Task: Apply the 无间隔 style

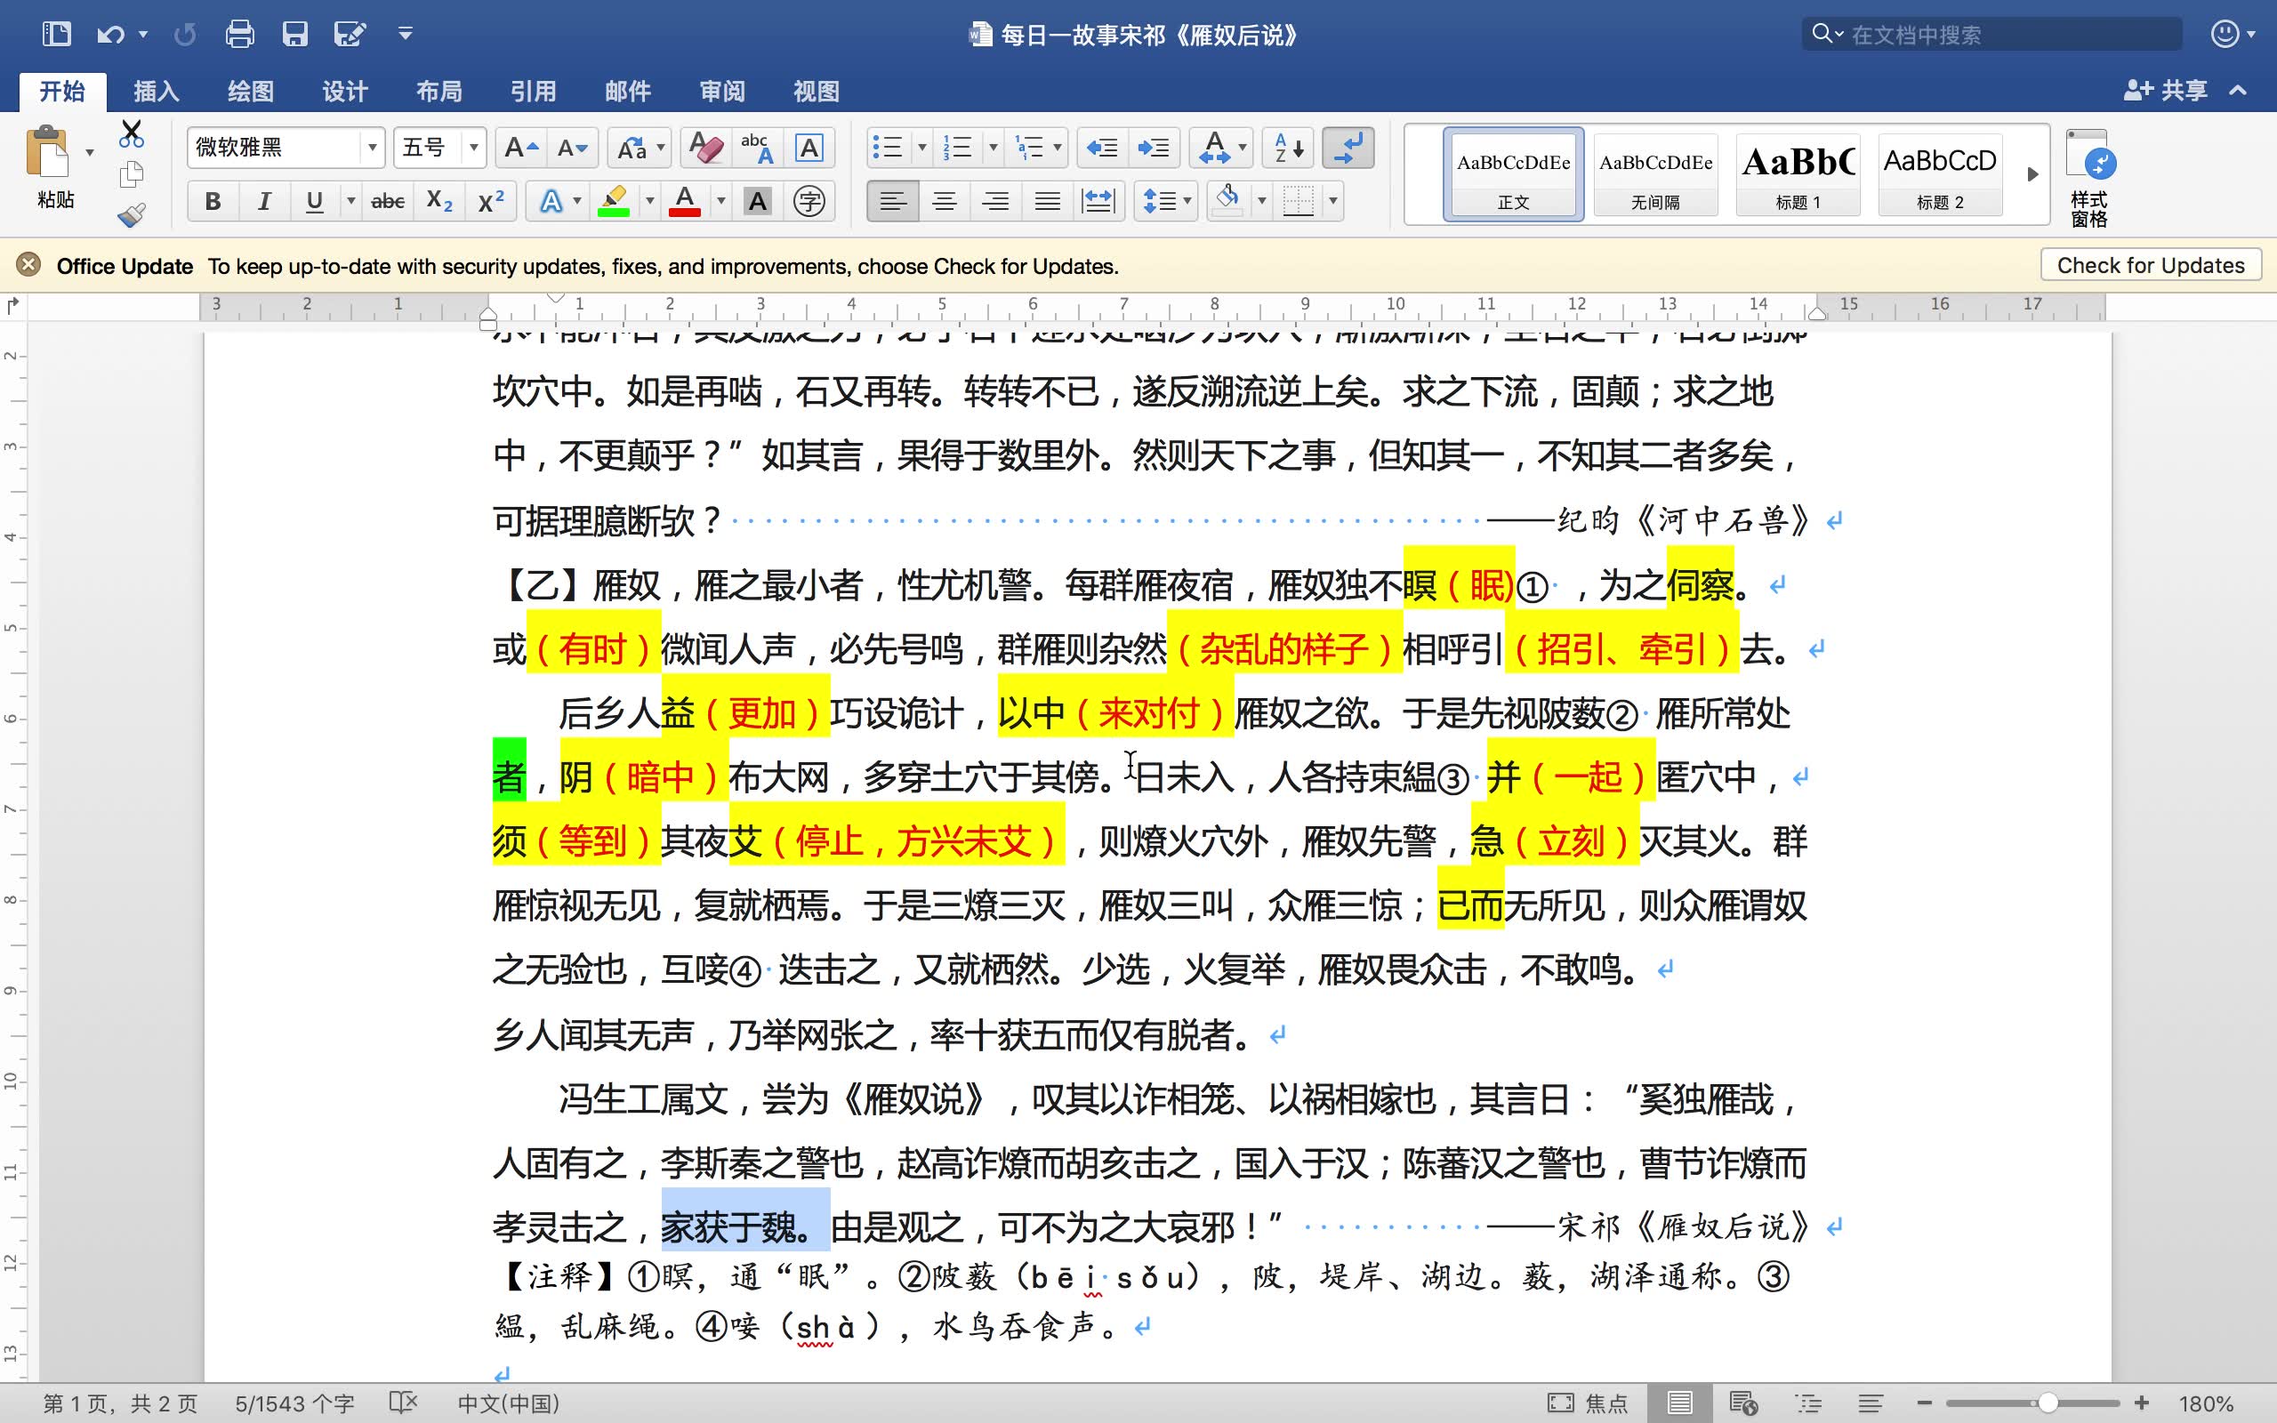Action: (x=1655, y=174)
